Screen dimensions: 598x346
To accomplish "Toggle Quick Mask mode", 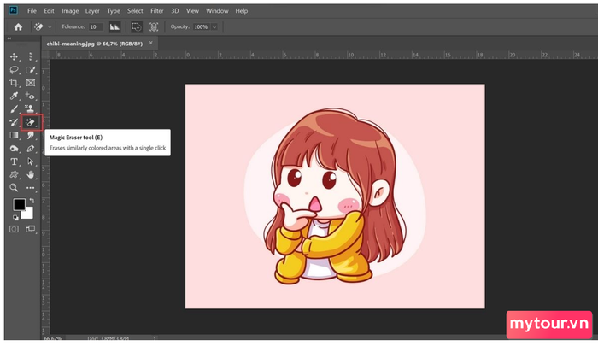I will (15, 229).
